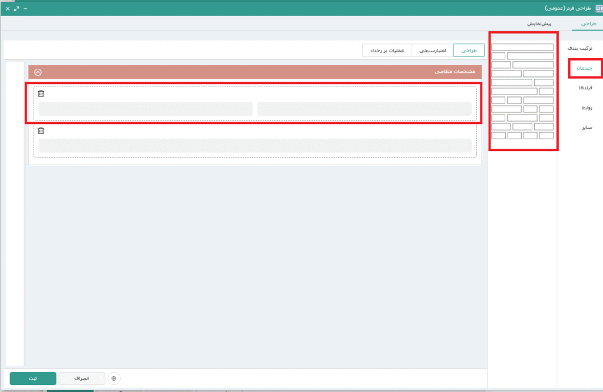Screen dimensions: 603x392
Task: Switch to اعتبارسنجی validation mode
Action: (432, 51)
